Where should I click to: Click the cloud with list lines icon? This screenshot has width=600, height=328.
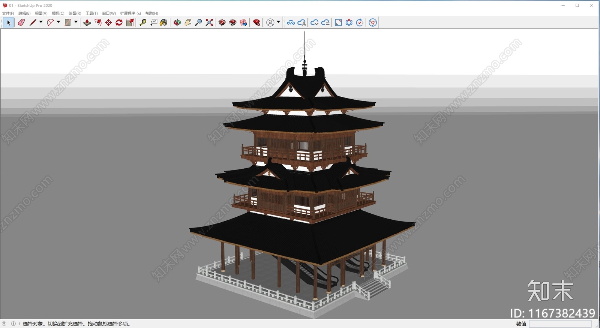point(325,22)
